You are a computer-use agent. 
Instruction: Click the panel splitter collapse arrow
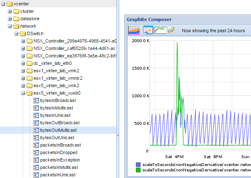point(118,135)
